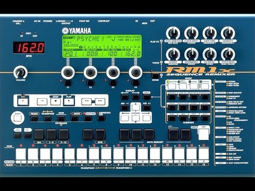Toggle the MUTE button
The width and height of the screenshot is (255, 191).
75,118
